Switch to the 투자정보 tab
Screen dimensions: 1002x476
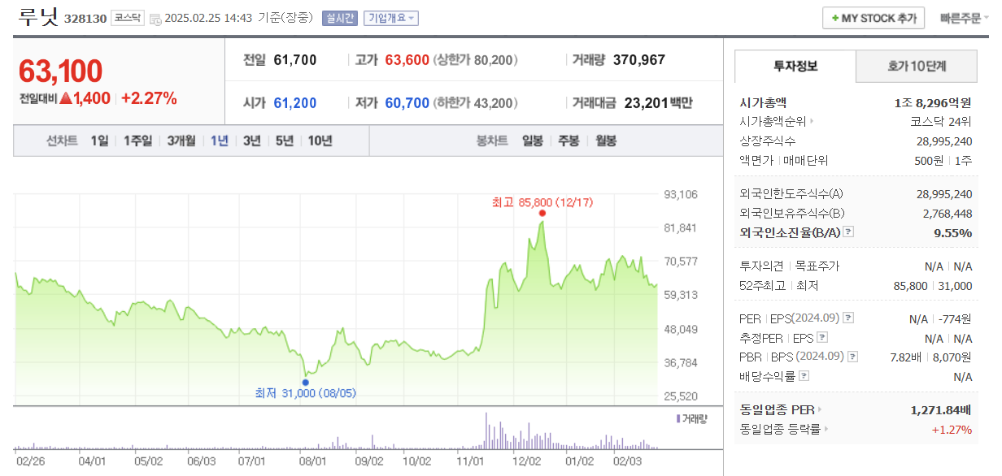coord(795,66)
